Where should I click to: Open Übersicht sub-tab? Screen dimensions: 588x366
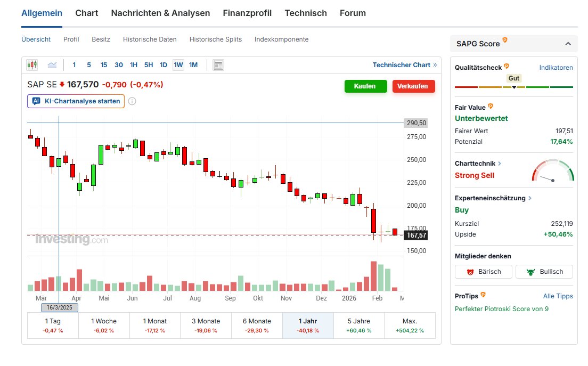click(x=36, y=39)
